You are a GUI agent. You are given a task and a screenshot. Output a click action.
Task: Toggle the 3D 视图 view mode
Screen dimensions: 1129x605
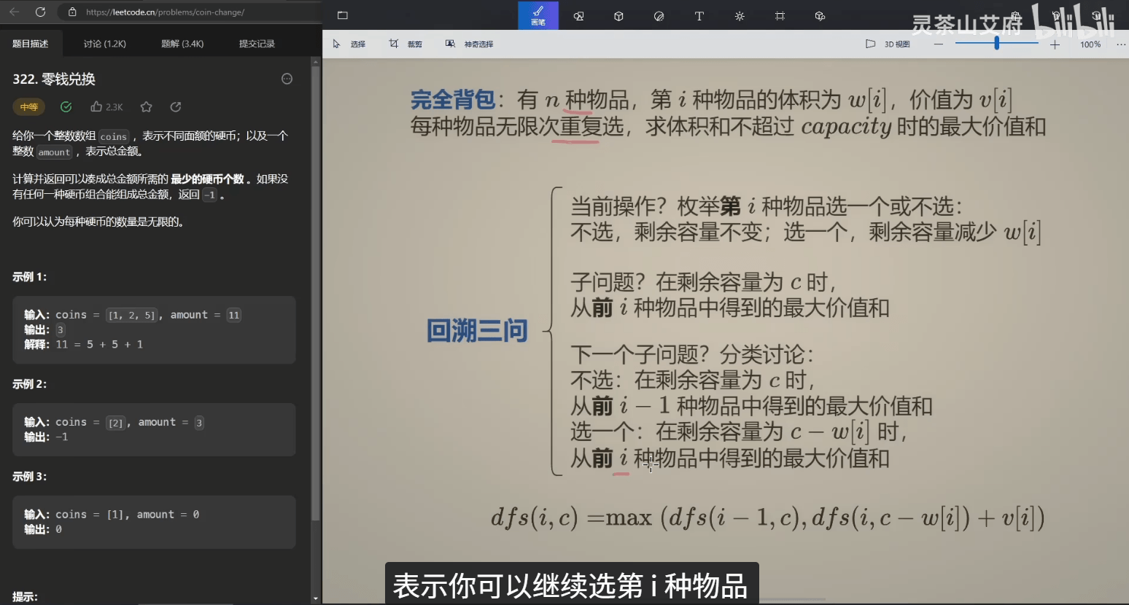coord(888,44)
